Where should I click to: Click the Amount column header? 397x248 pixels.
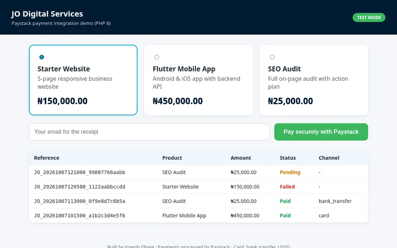241,158
